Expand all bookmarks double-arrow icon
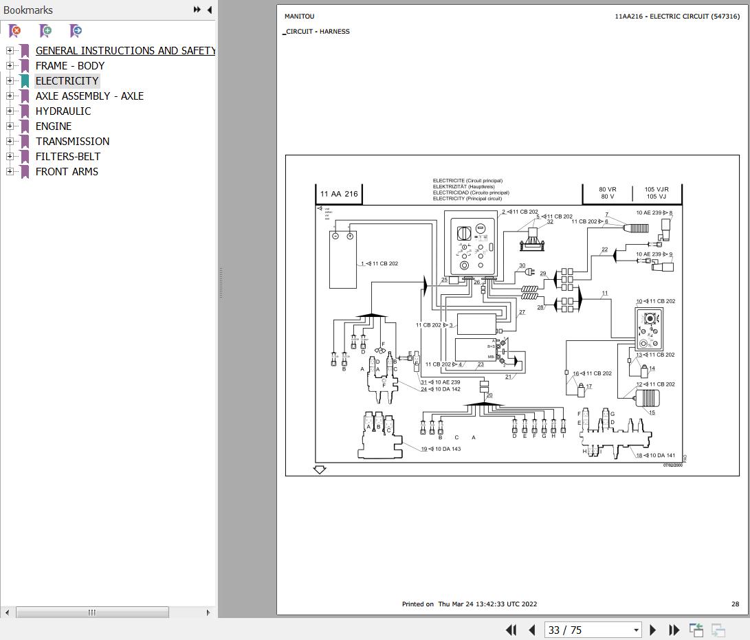Image resolution: width=750 pixels, height=640 pixels. point(197,10)
